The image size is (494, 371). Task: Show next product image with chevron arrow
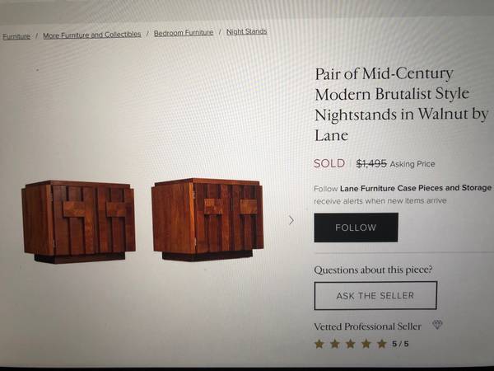(291, 220)
